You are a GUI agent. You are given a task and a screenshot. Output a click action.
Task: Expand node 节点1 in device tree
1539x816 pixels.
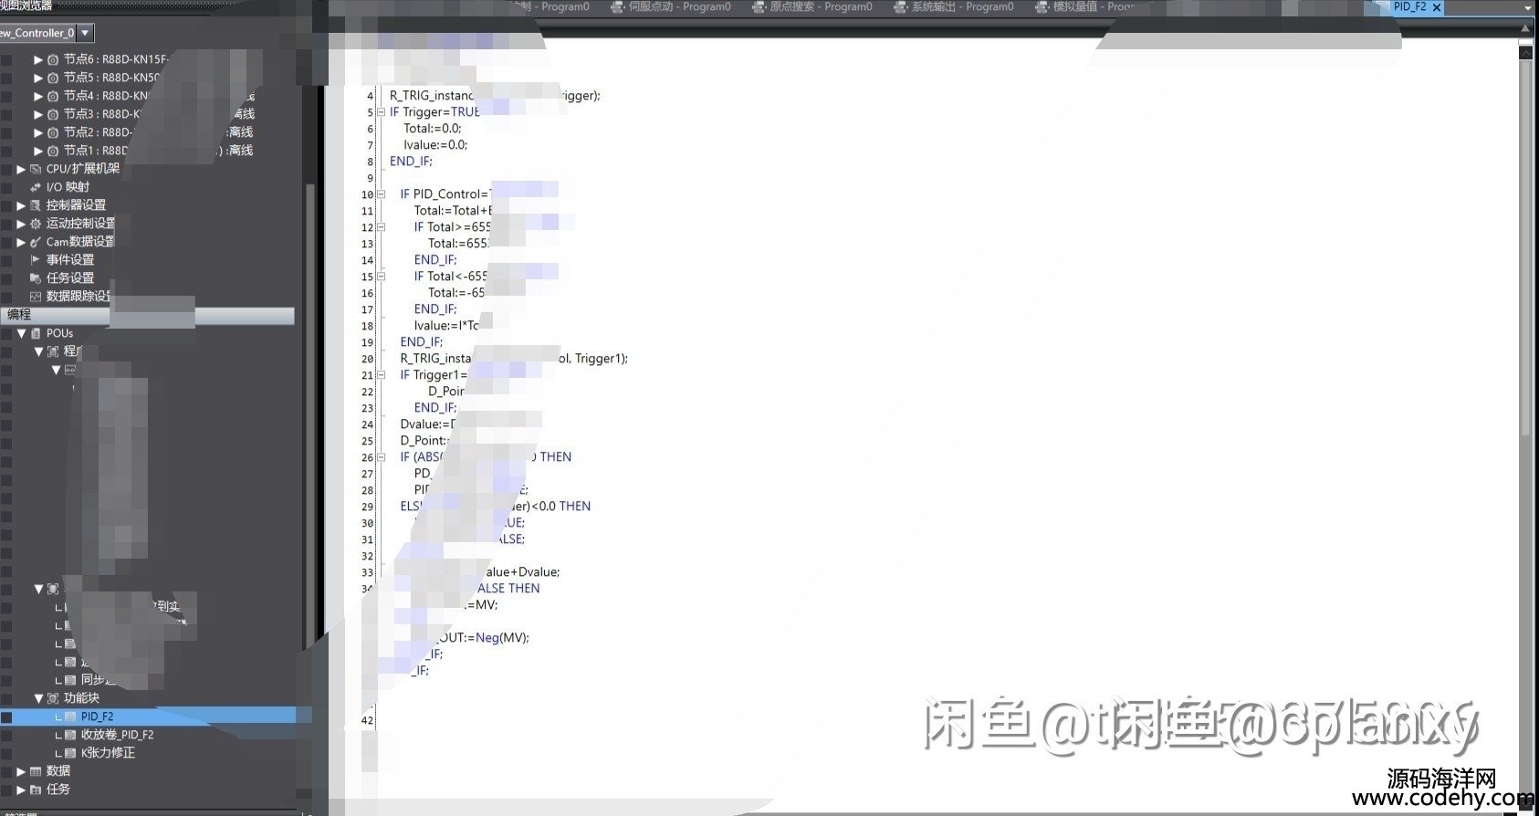(38, 151)
